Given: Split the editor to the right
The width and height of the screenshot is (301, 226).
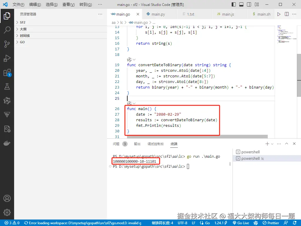Looking at the screenshot, I should (x=287, y=14).
